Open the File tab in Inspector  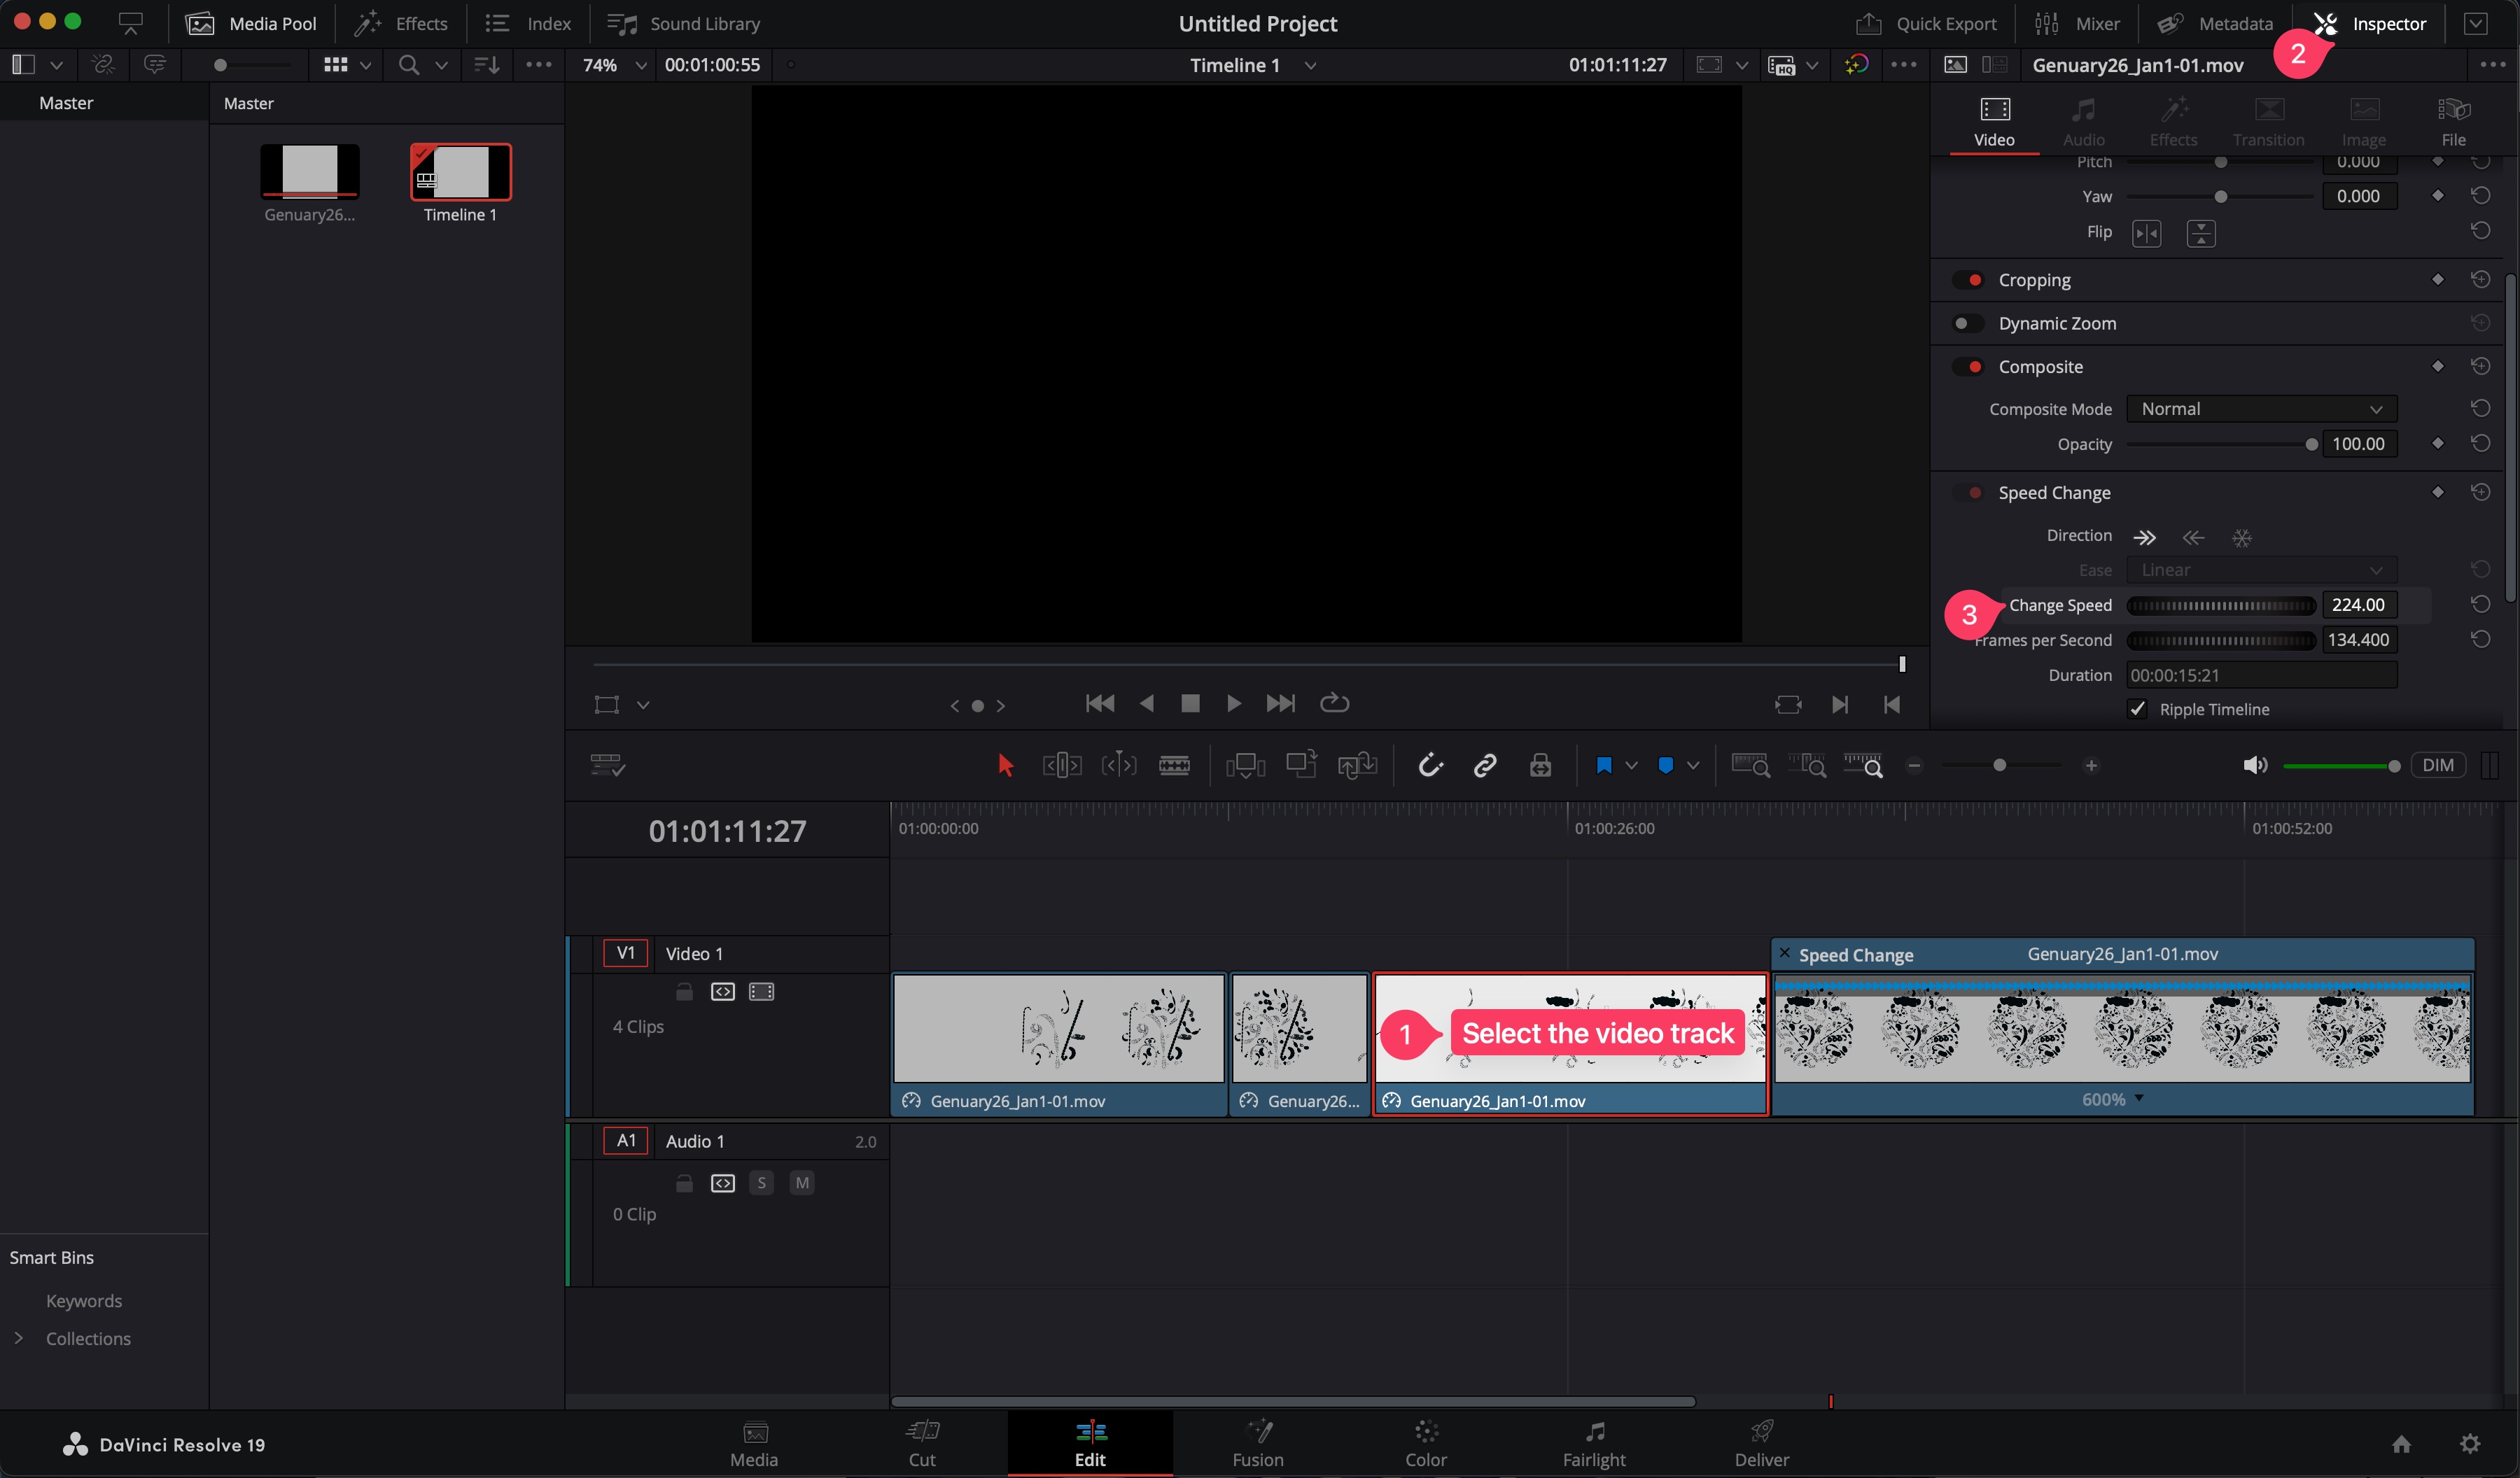(x=2453, y=121)
